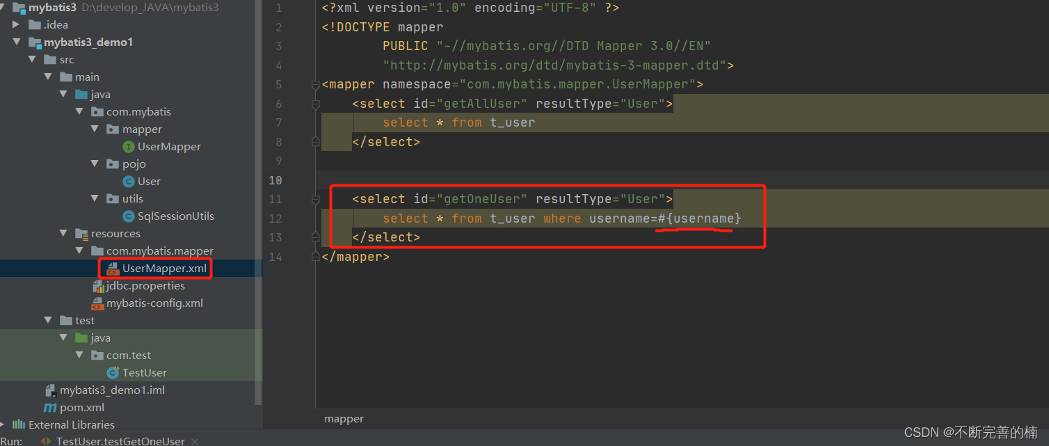1049x446 pixels.
Task: Collapse the mapper package arrow
Action: click(95, 129)
